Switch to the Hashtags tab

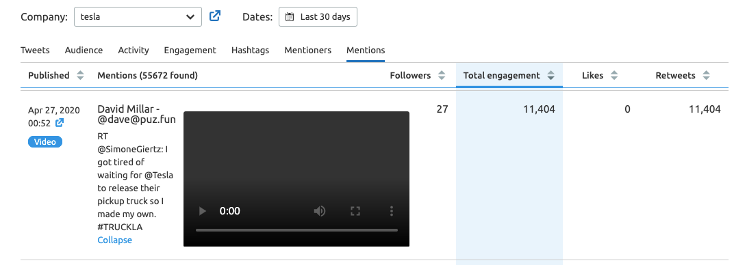250,51
